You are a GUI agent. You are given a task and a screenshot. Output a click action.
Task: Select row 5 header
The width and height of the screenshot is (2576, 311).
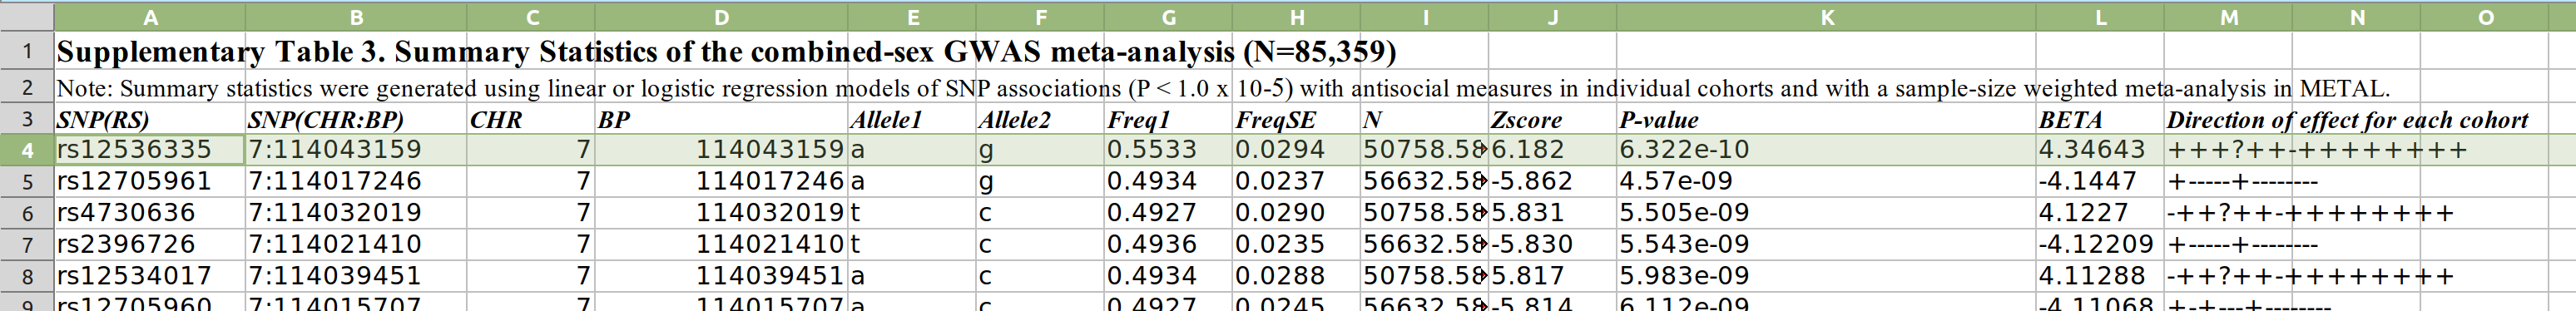pyautogui.click(x=27, y=181)
